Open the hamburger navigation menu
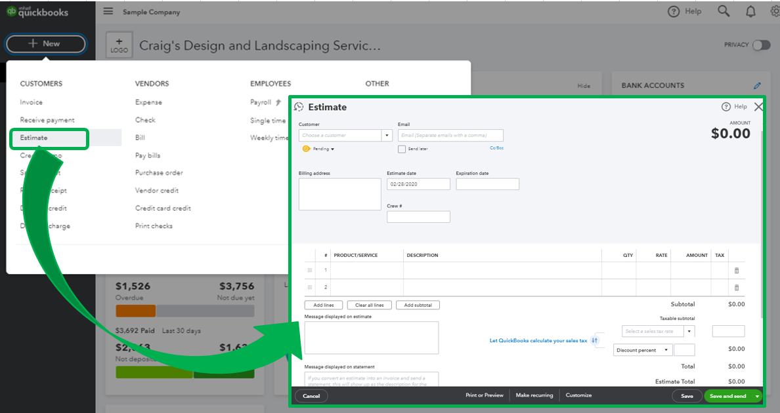Screen dimensions: 780x413 [108, 11]
